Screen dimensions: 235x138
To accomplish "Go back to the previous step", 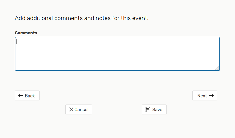I will [x=27, y=96].
